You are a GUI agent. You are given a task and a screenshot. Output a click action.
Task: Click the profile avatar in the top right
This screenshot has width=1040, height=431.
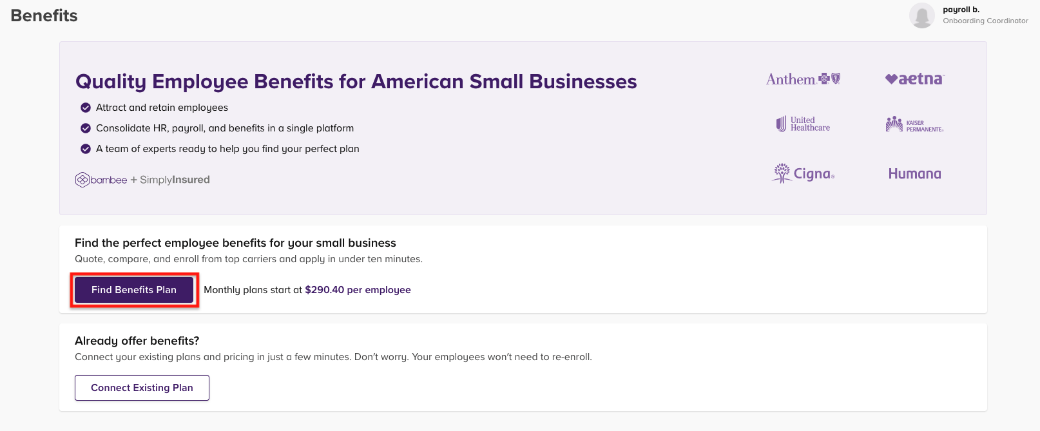923,15
